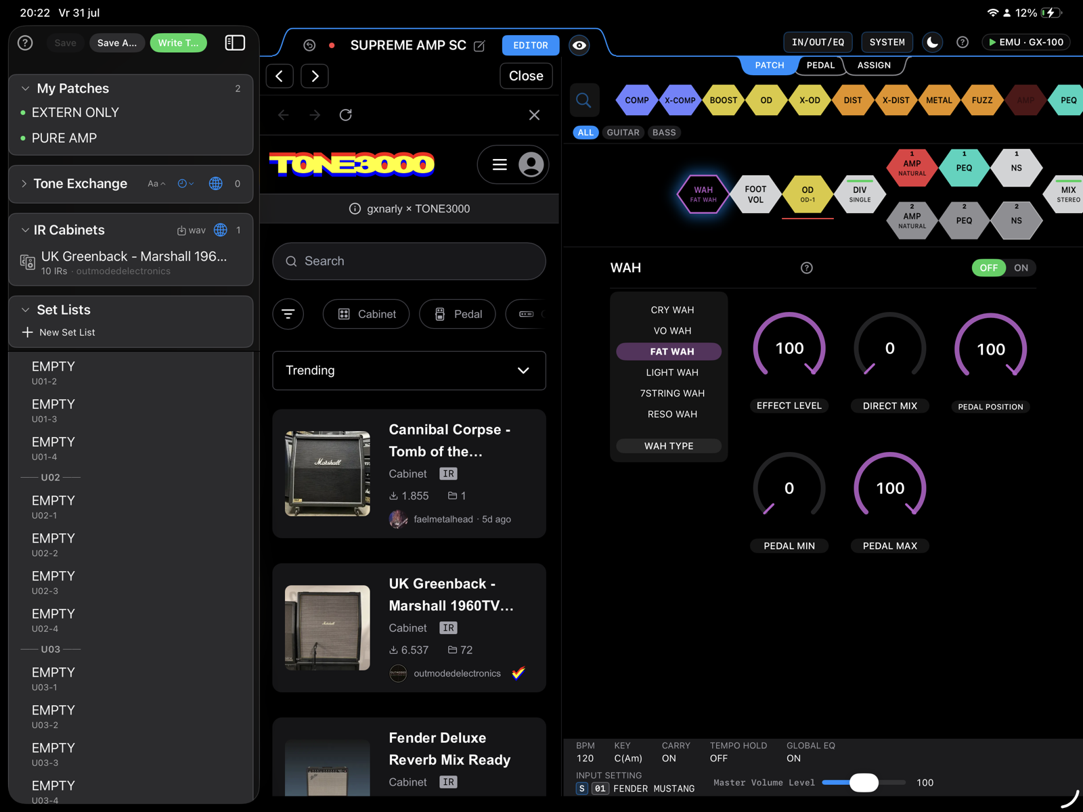Image resolution: width=1083 pixels, height=812 pixels.
Task: Go to next item with right chevron
Action: coord(315,76)
